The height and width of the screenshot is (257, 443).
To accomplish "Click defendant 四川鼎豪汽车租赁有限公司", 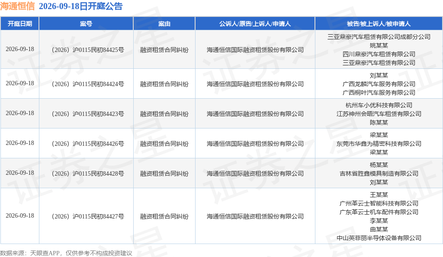I will [379, 54].
